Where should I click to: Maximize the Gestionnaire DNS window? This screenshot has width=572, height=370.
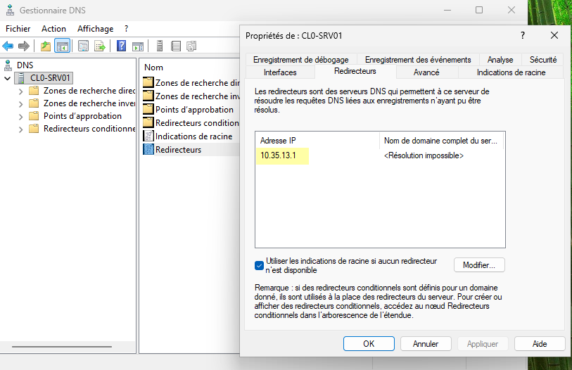[479, 11]
